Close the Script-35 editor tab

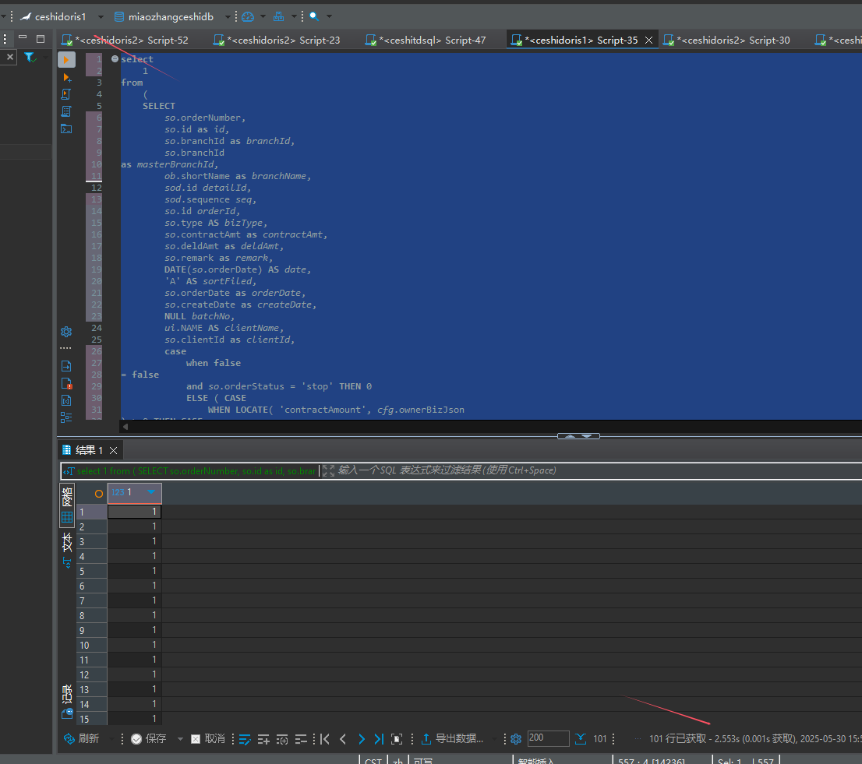point(648,40)
